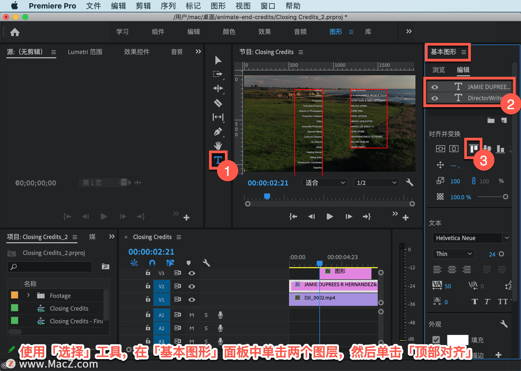This screenshot has height=371, width=521.
Task: Click the timeline wrench settings icon
Action: [x=206, y=263]
